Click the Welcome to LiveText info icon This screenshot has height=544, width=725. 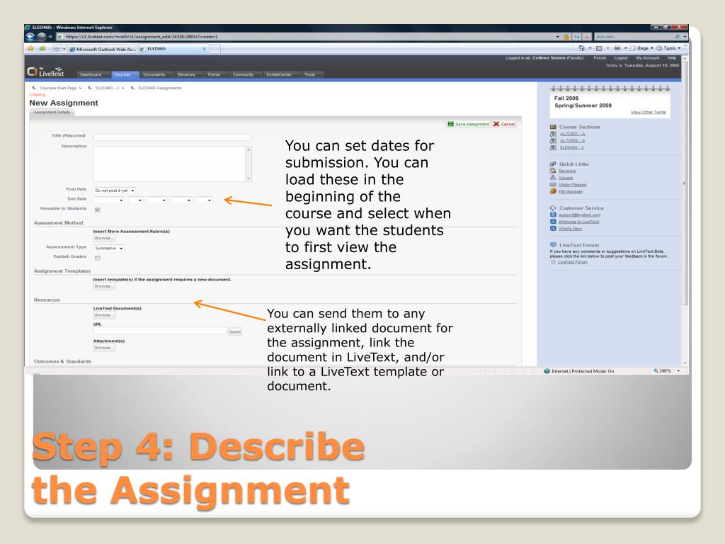[553, 222]
